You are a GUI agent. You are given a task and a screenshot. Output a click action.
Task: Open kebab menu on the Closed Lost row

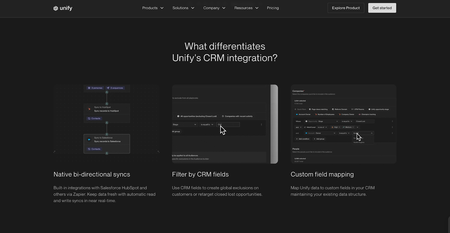coord(392,121)
